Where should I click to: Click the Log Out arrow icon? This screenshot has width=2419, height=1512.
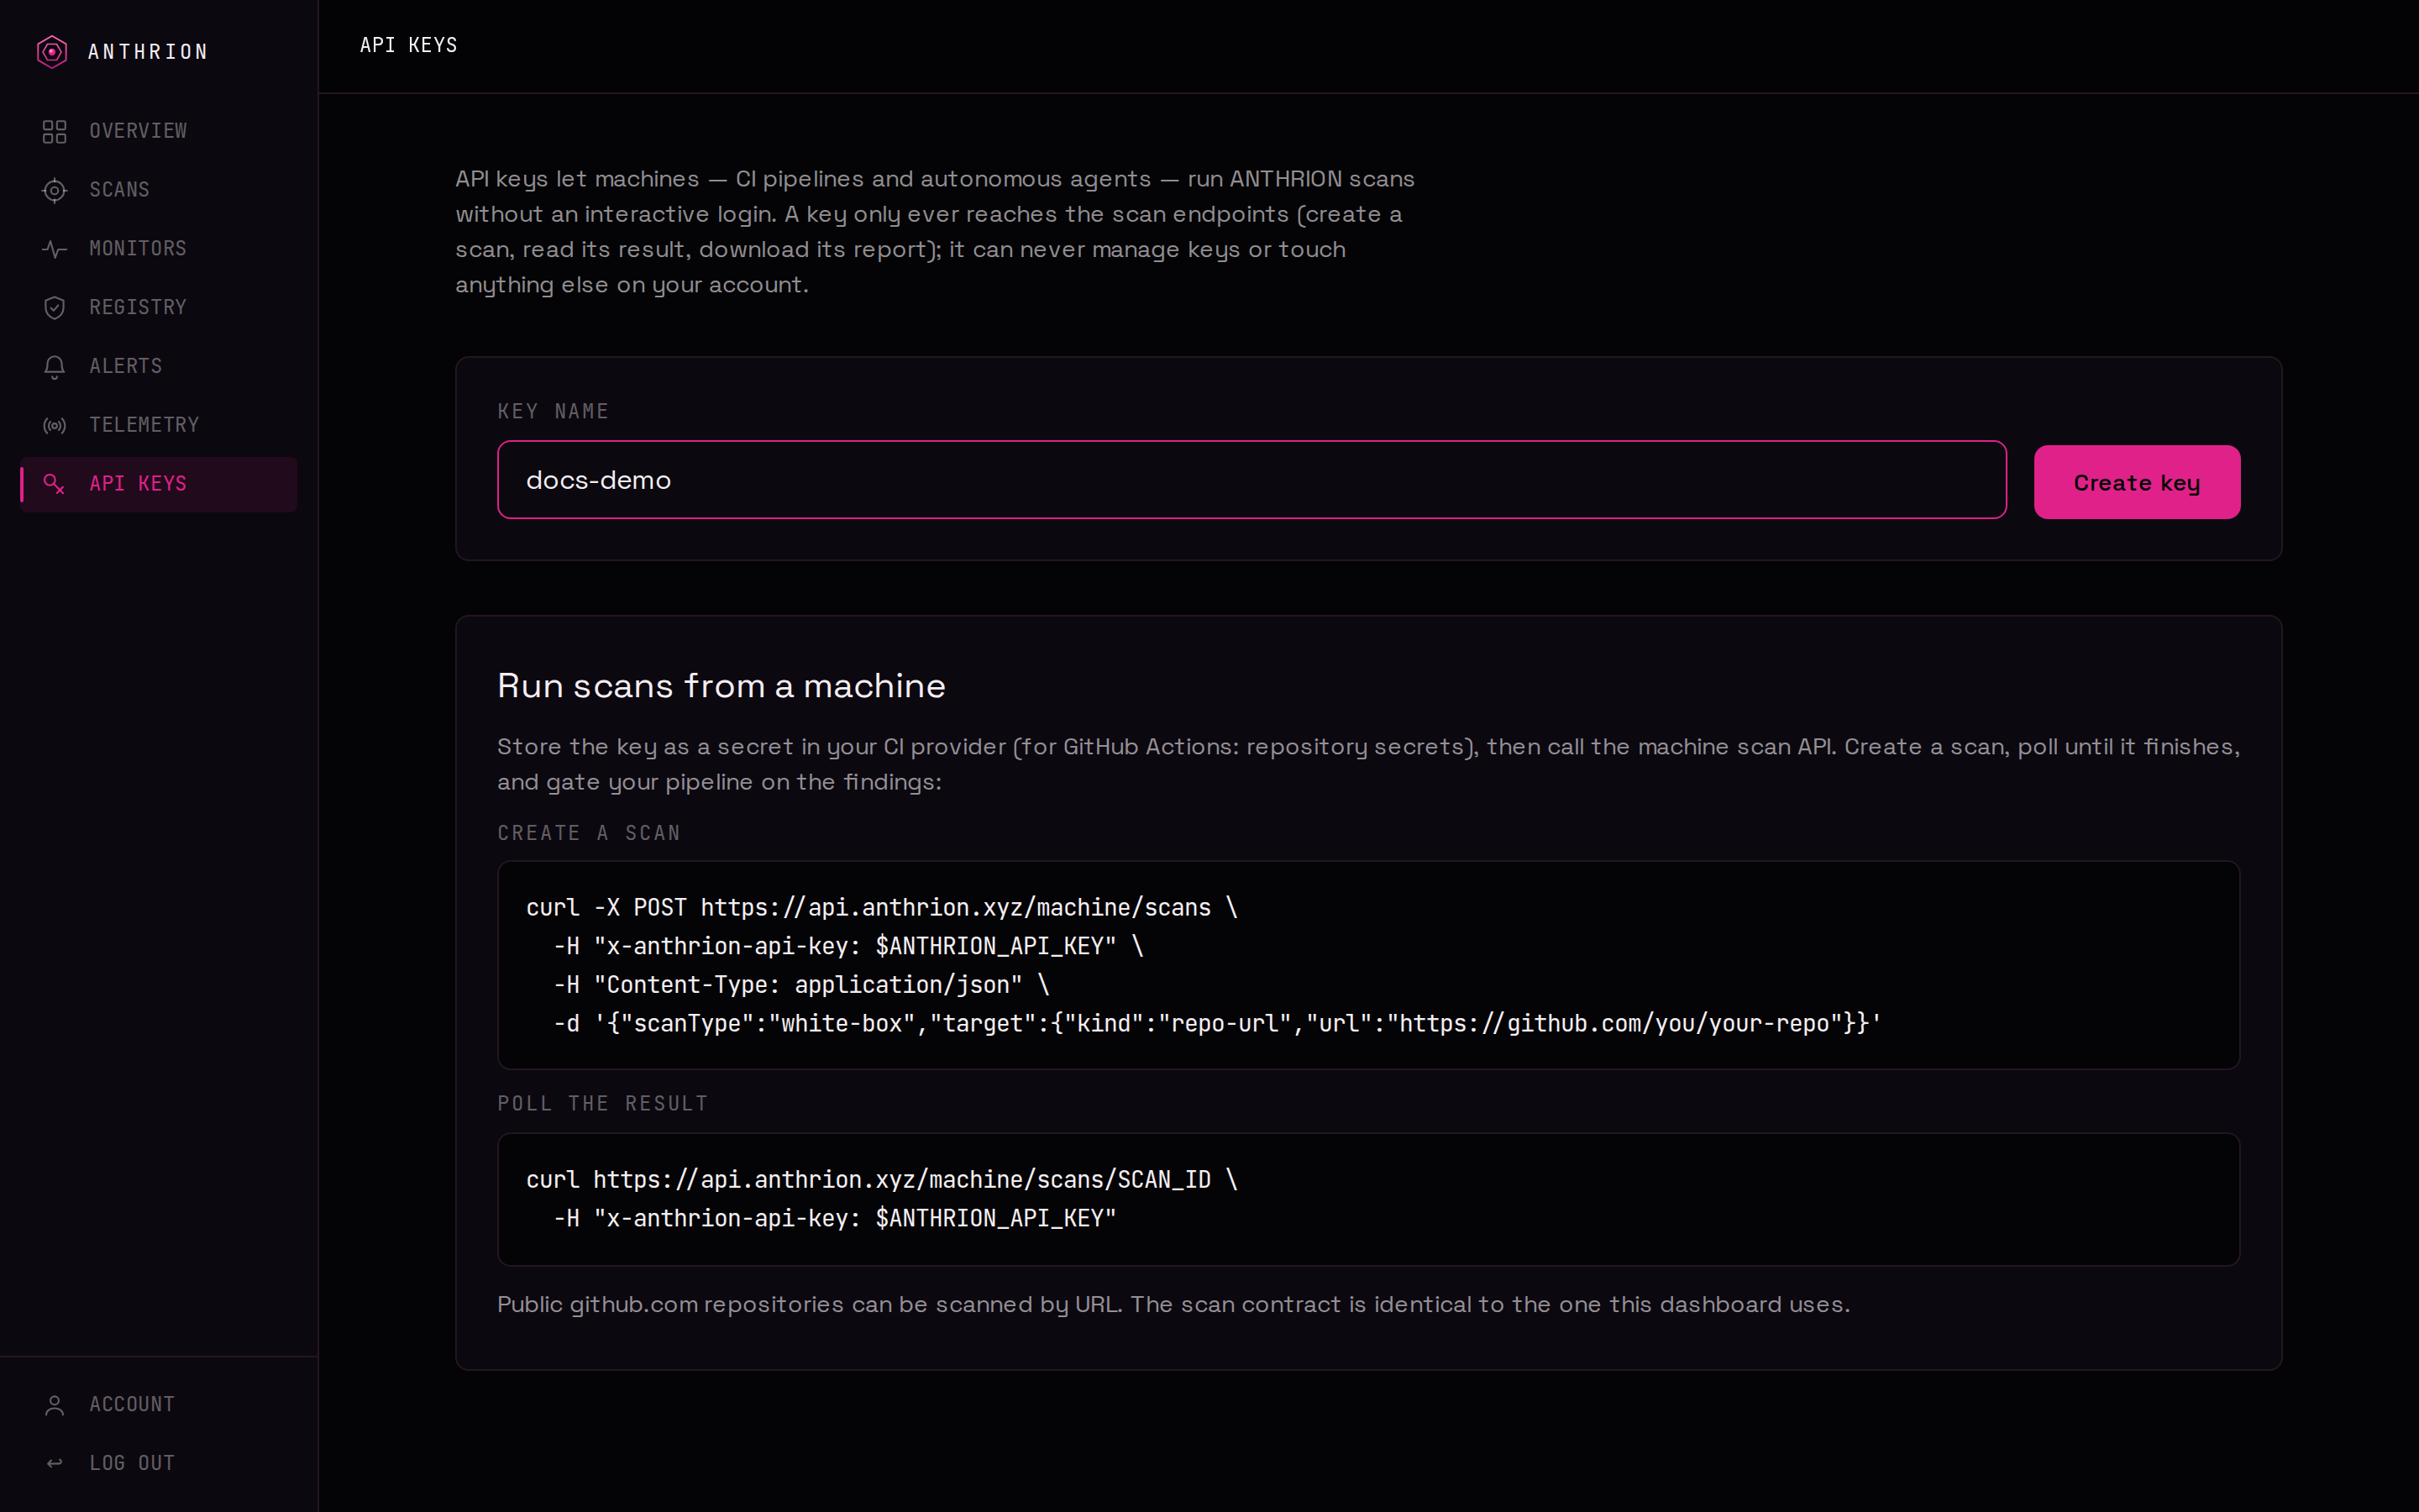pos(55,1463)
